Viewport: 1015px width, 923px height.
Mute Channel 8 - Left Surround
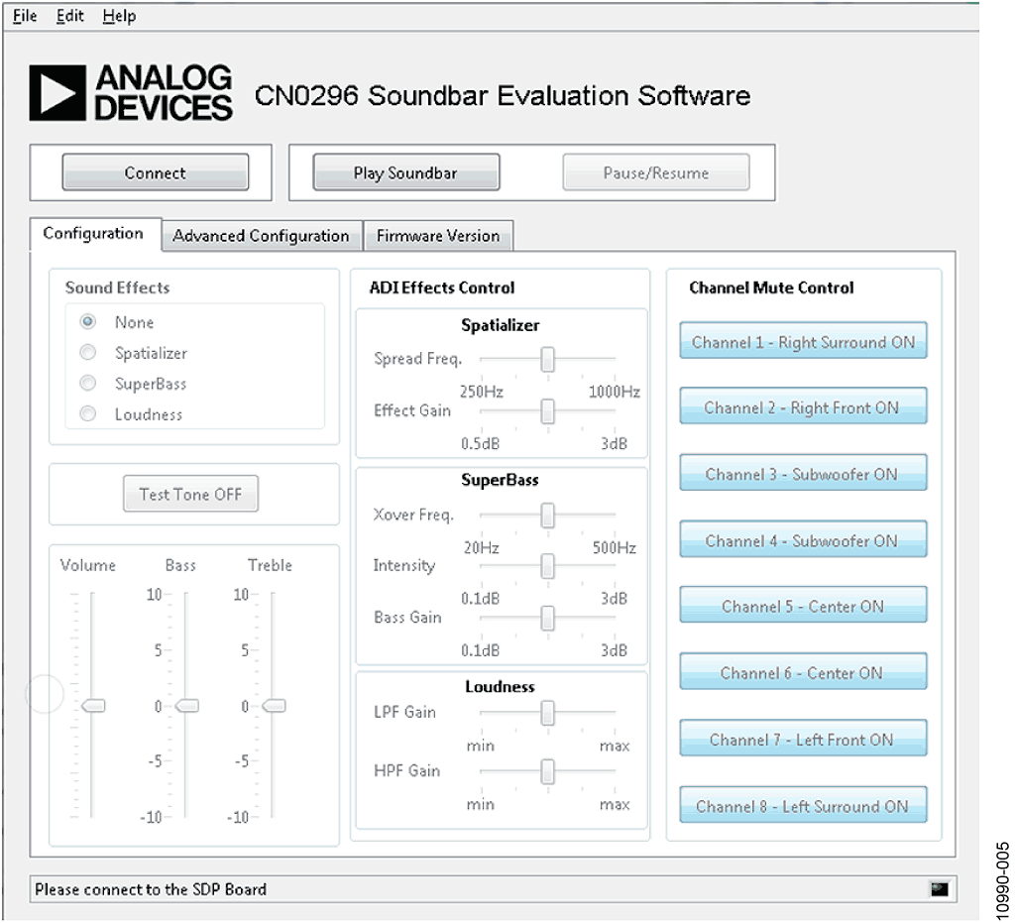coord(803,806)
